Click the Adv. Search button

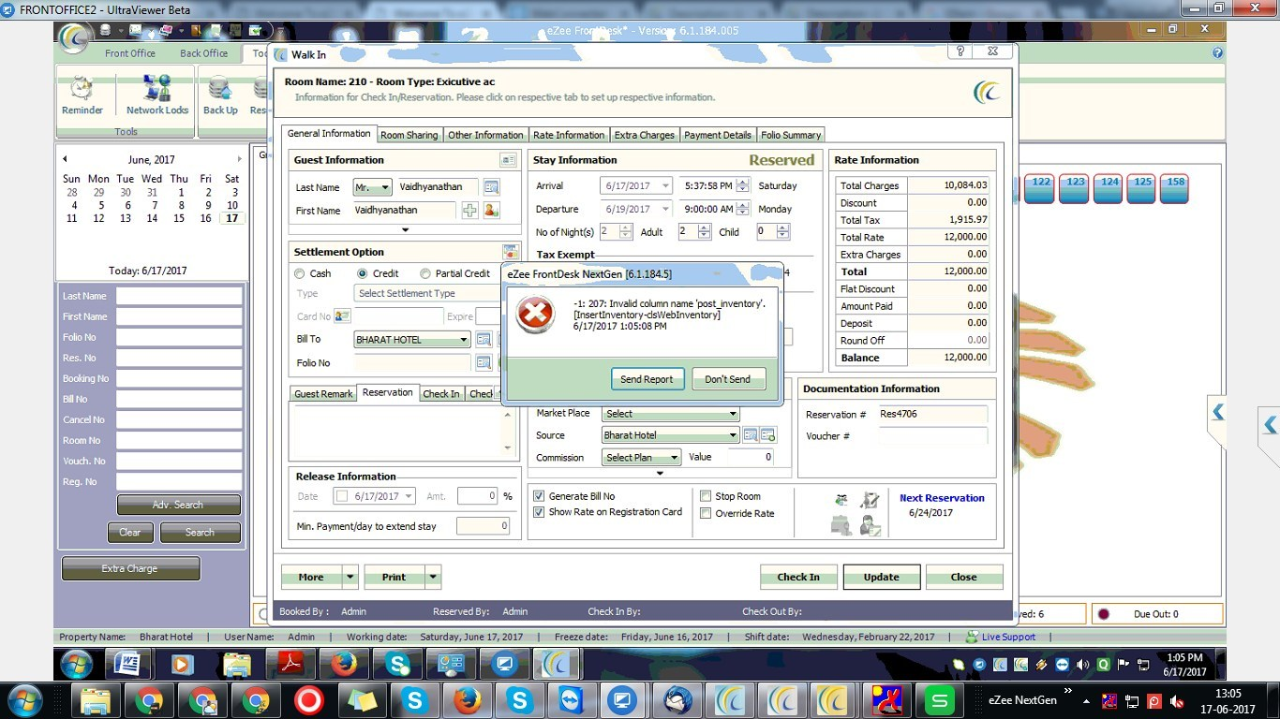pyautogui.click(x=178, y=505)
